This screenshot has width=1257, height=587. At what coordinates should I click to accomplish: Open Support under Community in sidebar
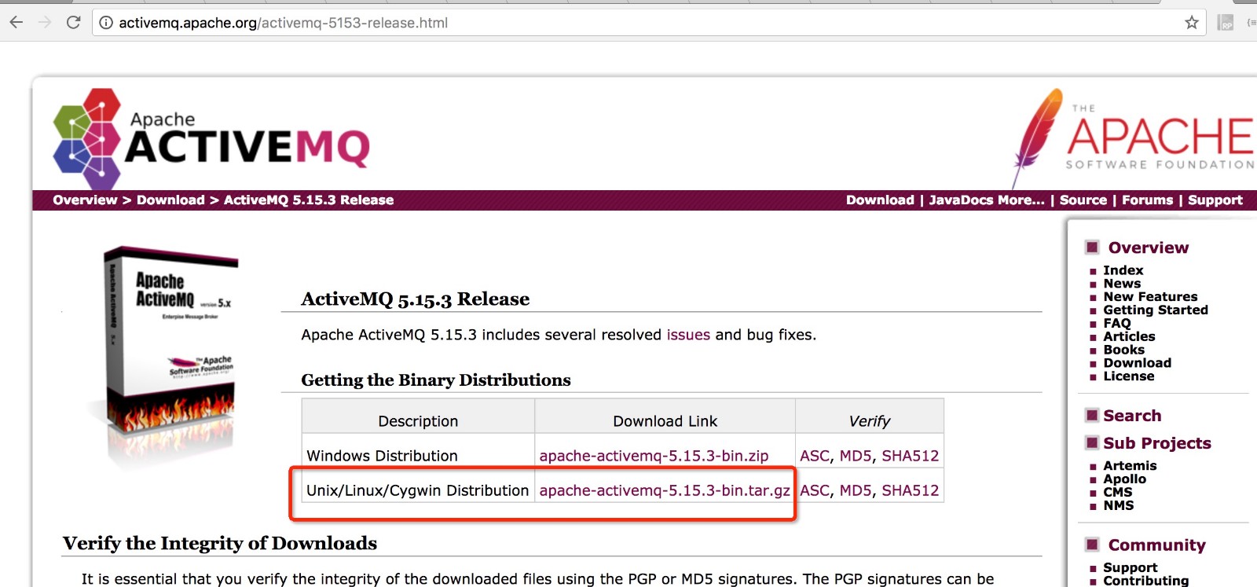click(x=1130, y=568)
